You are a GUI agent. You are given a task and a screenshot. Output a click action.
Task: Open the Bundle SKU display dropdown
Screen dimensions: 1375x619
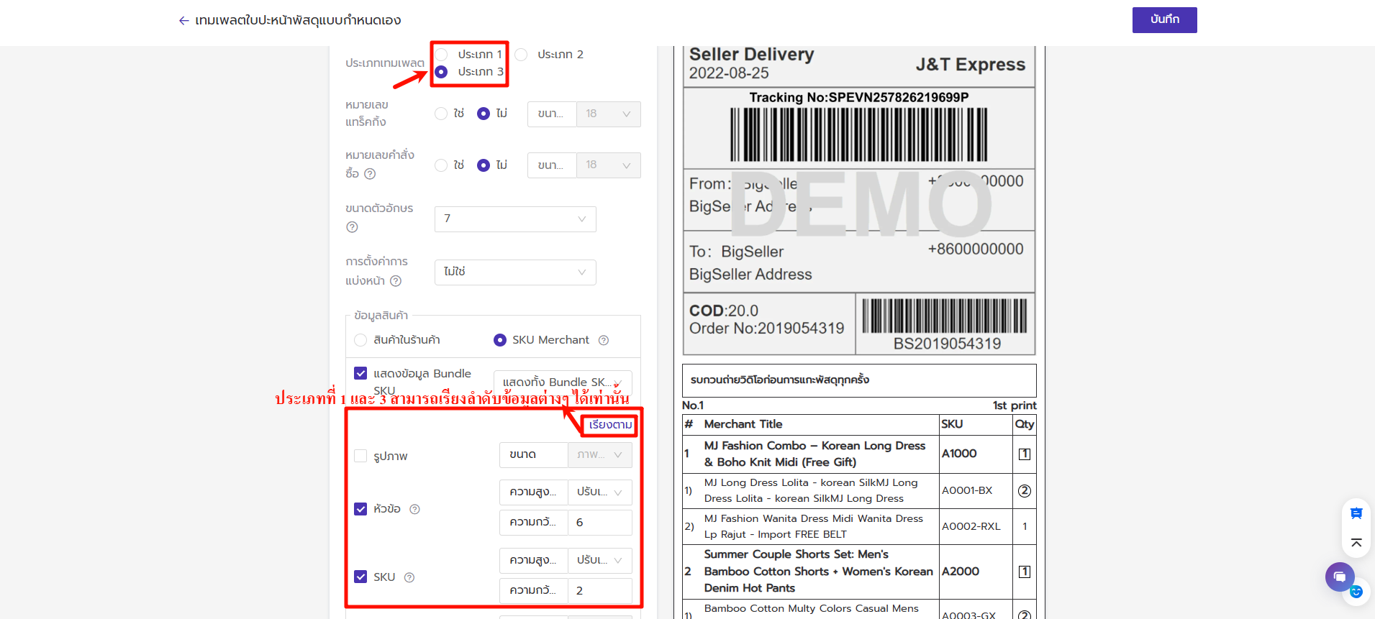563,382
